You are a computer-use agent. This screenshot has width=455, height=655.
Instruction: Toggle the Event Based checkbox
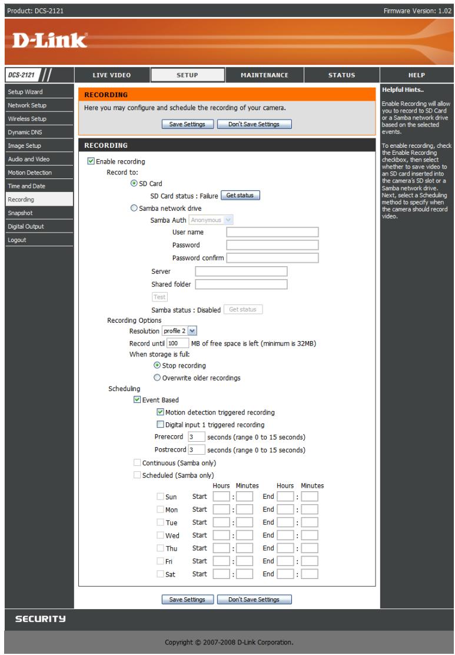pos(137,399)
